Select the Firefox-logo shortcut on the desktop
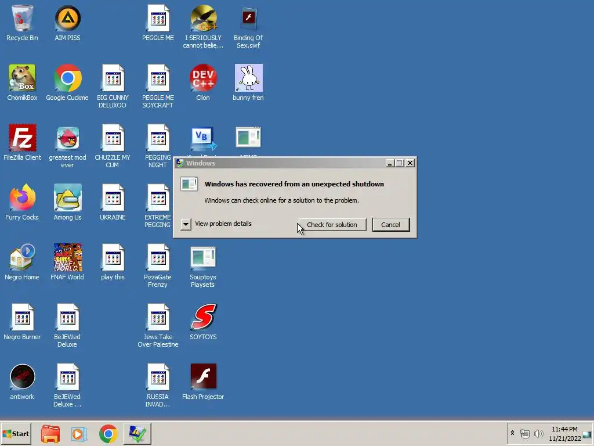Screen dimensions: 594x446 (22, 203)
